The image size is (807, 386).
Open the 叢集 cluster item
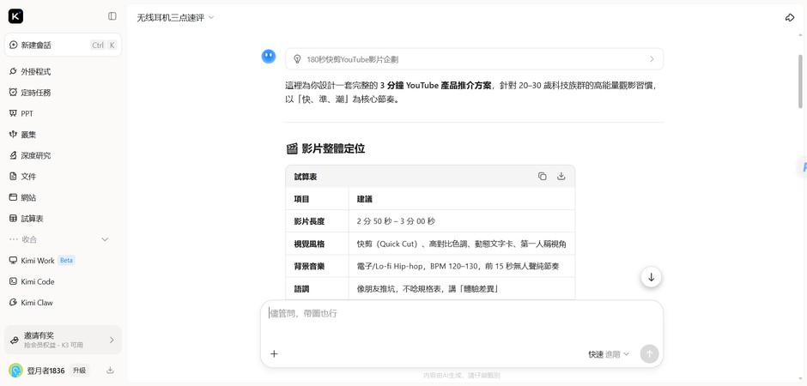(63, 135)
